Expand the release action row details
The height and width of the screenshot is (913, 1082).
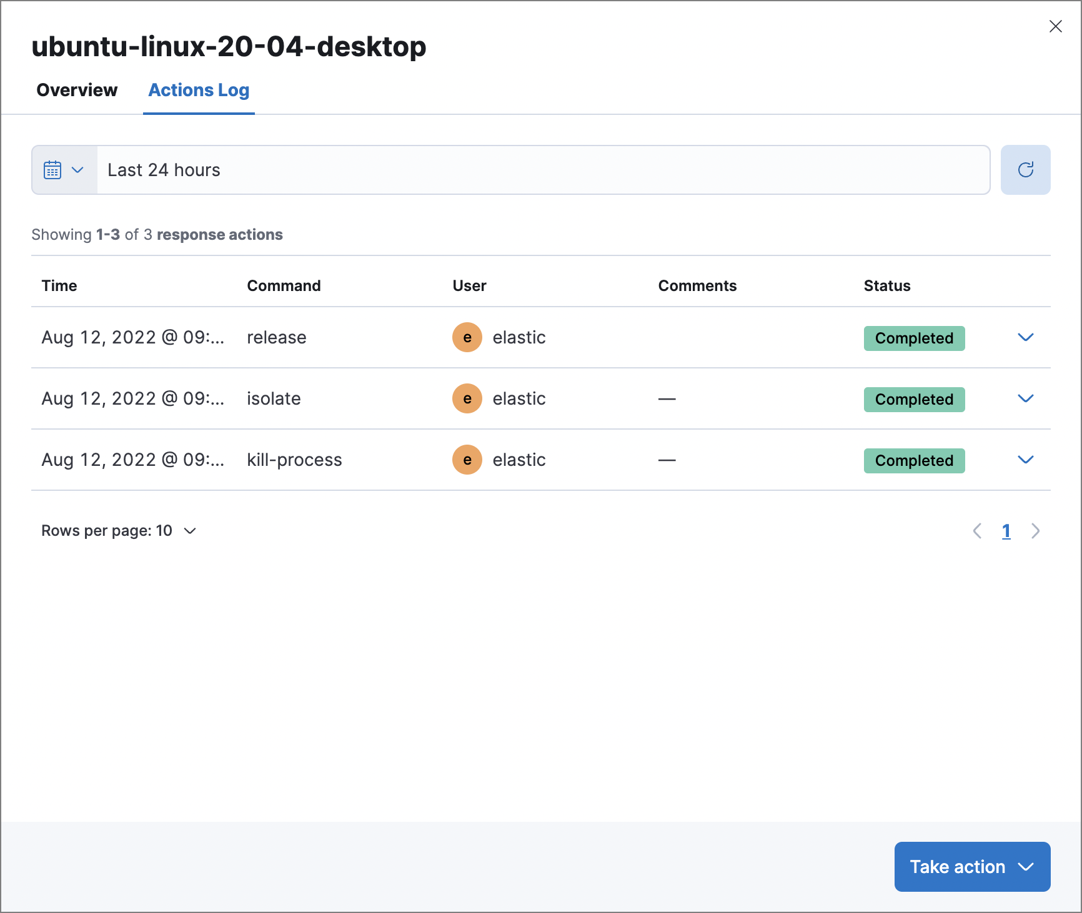[x=1025, y=337]
